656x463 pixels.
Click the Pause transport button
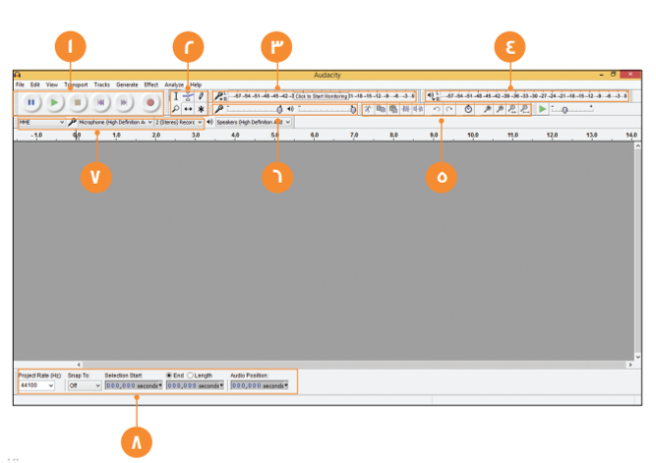click(x=30, y=102)
